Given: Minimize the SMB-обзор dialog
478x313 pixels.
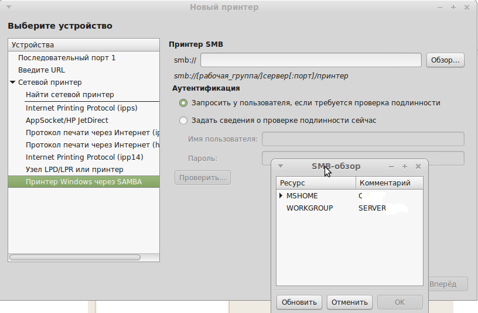Looking at the screenshot, I should pyautogui.click(x=391, y=167).
